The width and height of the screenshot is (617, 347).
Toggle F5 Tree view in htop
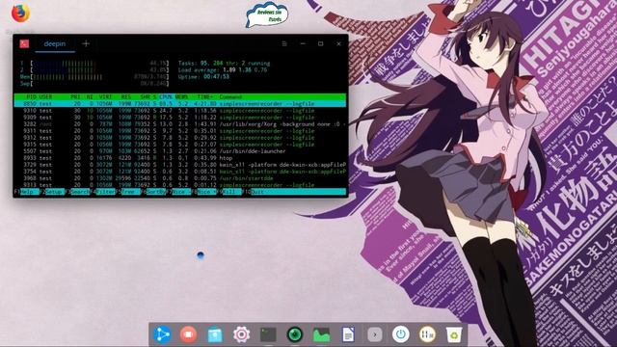coord(128,192)
